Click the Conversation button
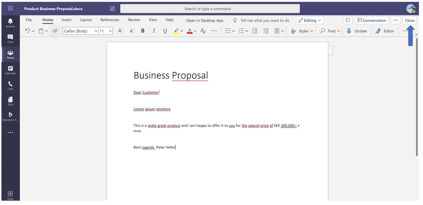The height and width of the screenshot is (205, 423). click(x=371, y=20)
